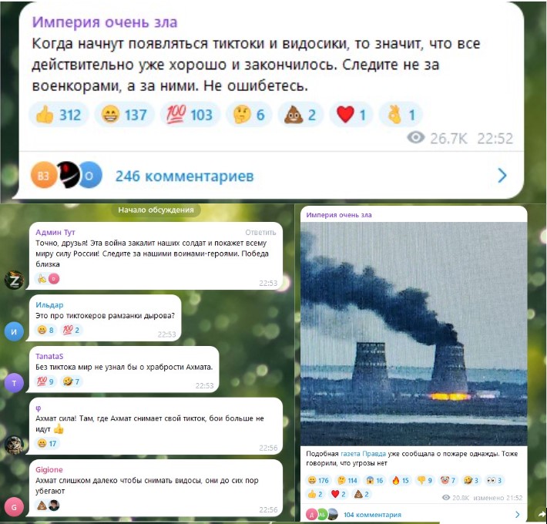Open the Империя очень зла channel name

click(105, 22)
